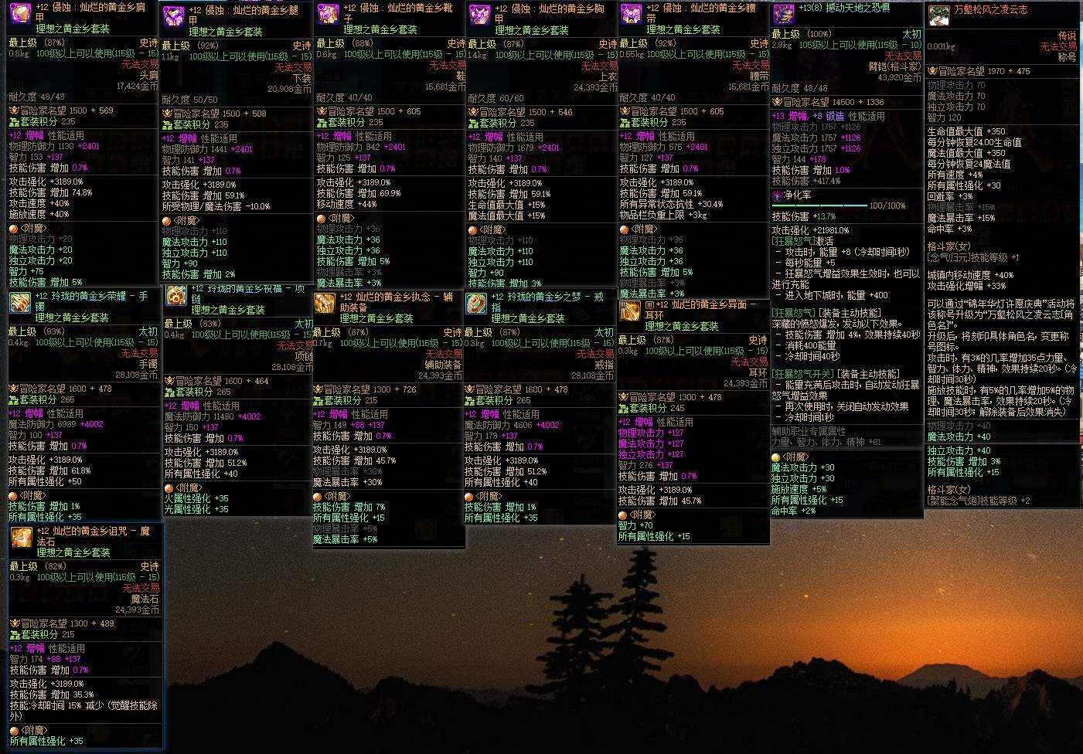Click the 17,424金币 price
The height and width of the screenshot is (754, 1083).
tap(138, 87)
